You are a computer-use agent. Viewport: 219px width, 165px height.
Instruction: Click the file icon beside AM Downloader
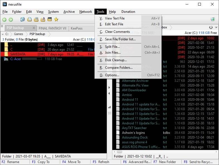(118, 90)
